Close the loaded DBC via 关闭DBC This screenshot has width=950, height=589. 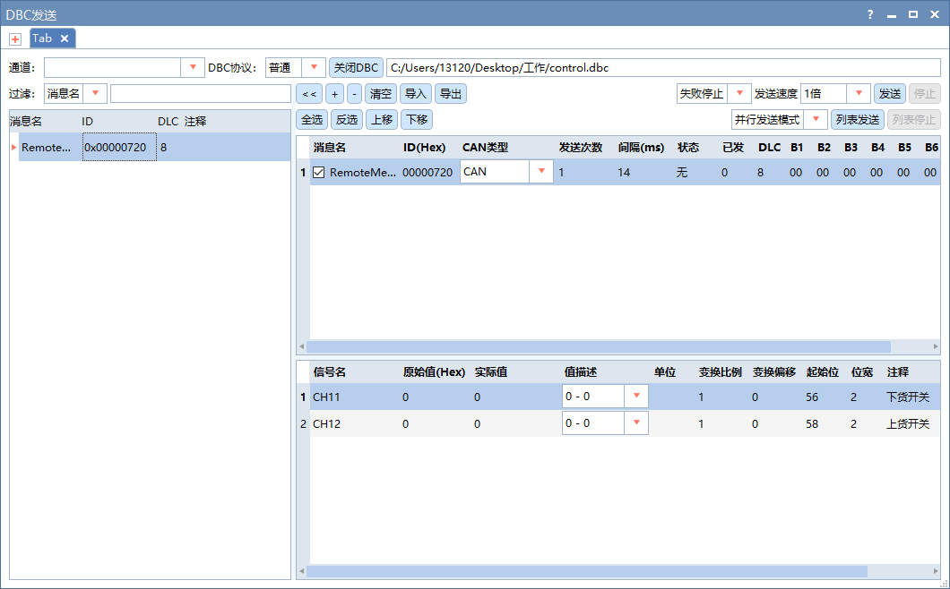pyautogui.click(x=356, y=66)
